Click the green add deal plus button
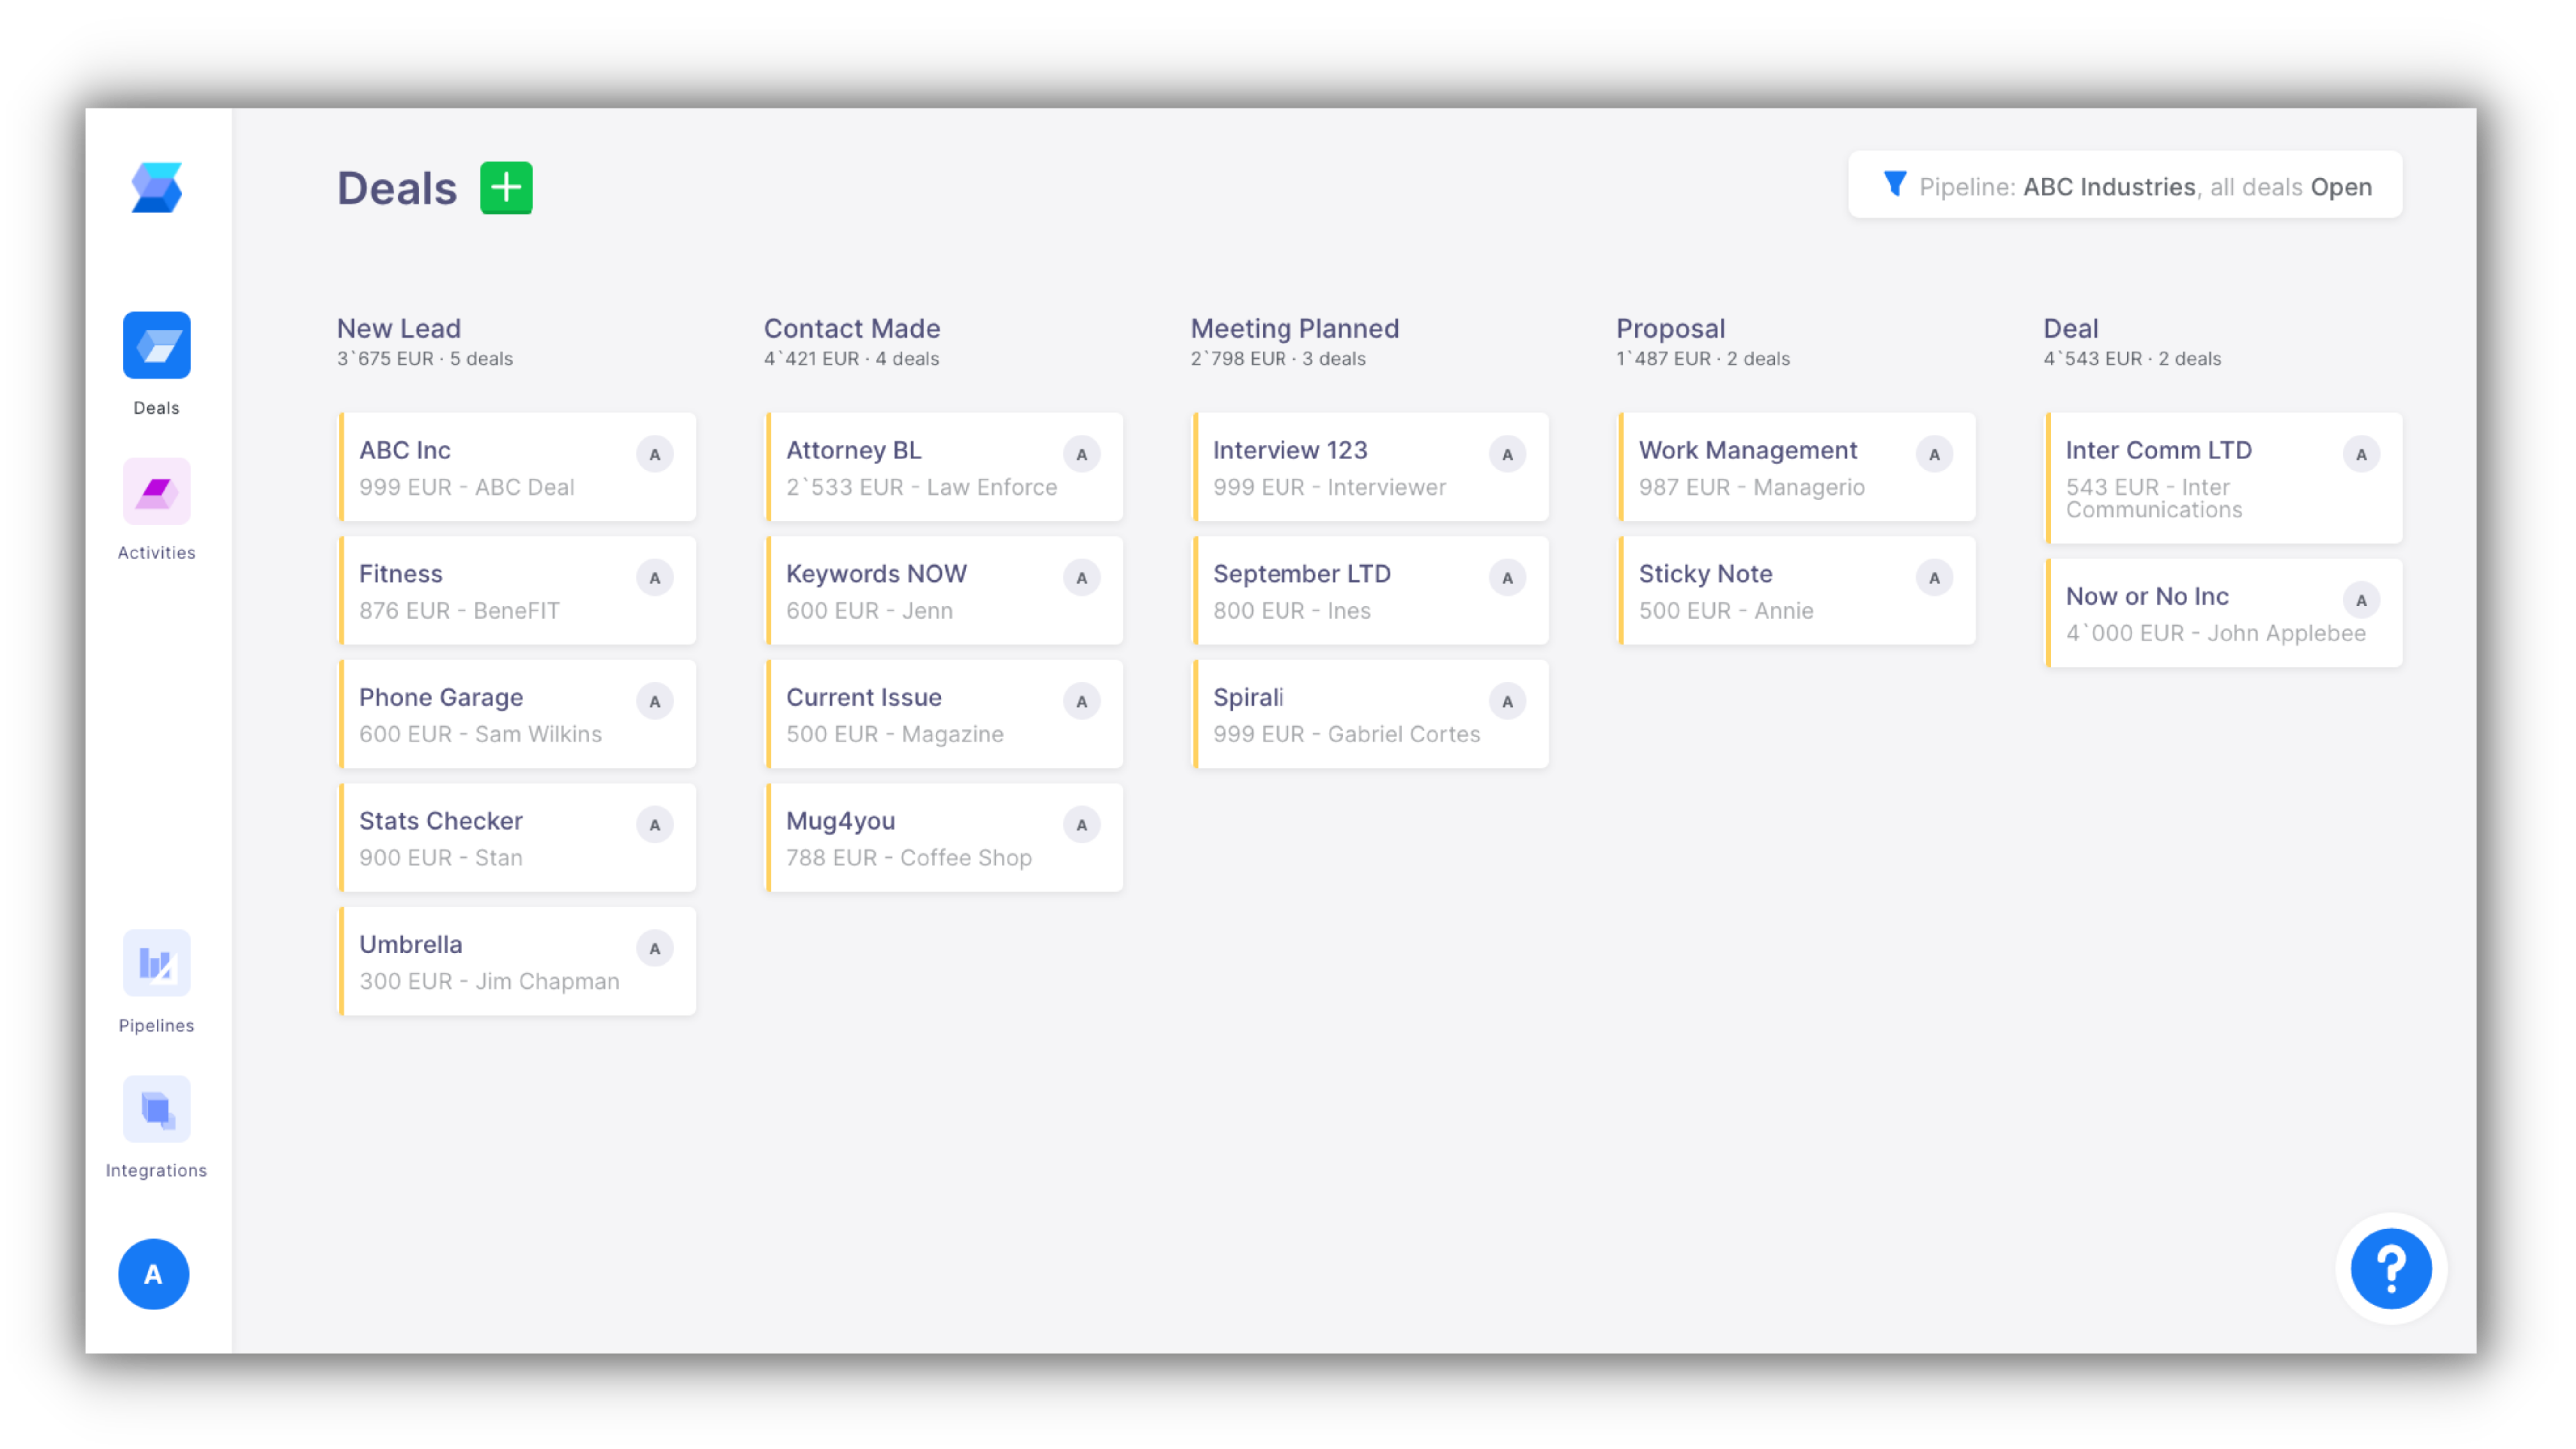 506,188
